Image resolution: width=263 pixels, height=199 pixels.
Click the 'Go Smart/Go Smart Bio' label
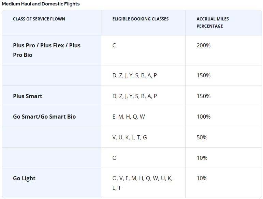(x=44, y=117)
